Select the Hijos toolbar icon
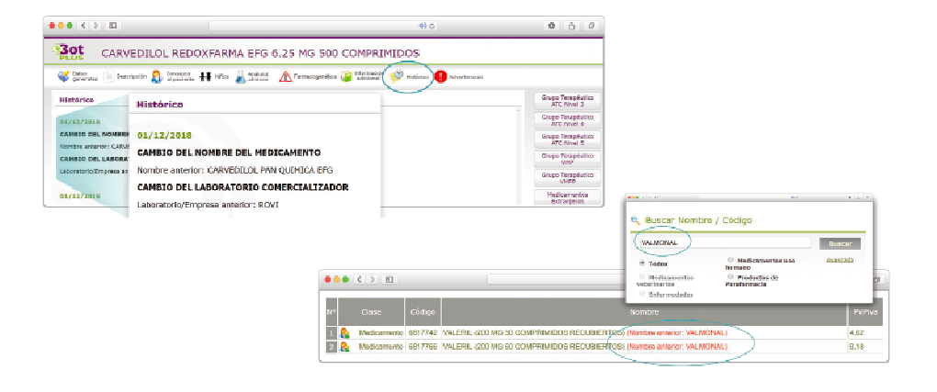937x392 pixels. [x=206, y=77]
